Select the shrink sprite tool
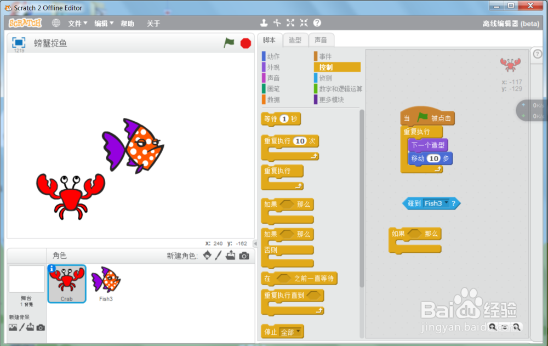The image size is (548, 346). pos(304,23)
